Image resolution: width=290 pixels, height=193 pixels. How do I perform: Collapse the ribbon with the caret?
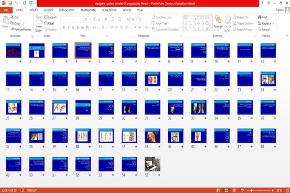coord(287,36)
